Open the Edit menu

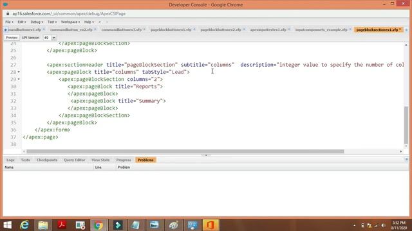(x=21, y=22)
